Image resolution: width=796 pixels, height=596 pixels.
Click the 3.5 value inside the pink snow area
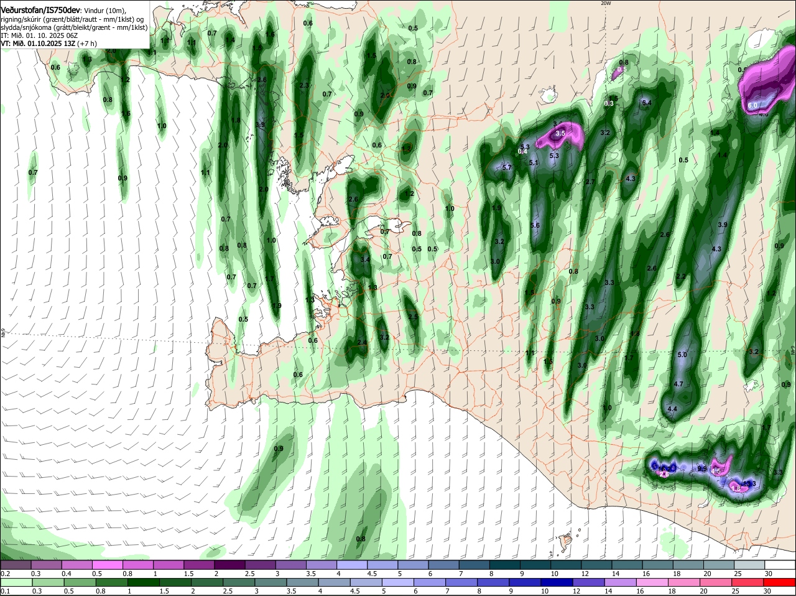[560, 133]
